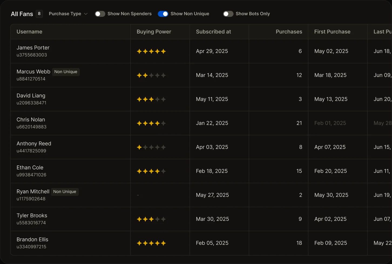Open fan James Porter
Image resolution: width=392 pixels, height=264 pixels.
click(33, 48)
